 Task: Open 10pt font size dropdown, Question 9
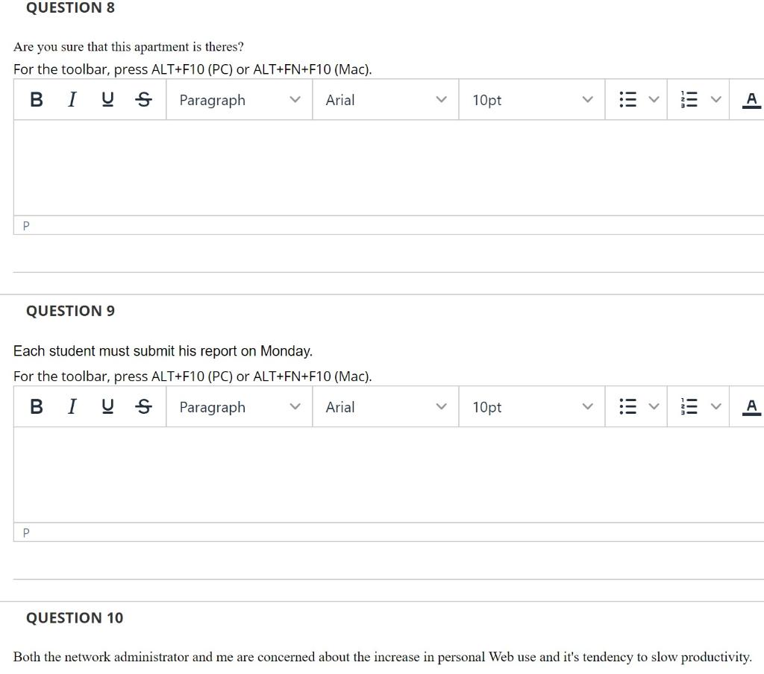point(531,406)
